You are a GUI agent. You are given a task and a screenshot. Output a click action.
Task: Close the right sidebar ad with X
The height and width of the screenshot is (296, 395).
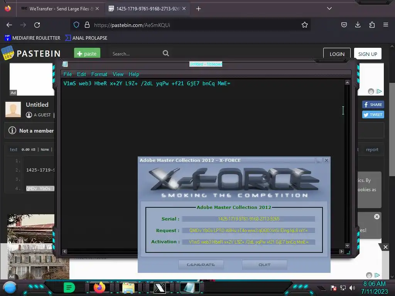click(376, 217)
